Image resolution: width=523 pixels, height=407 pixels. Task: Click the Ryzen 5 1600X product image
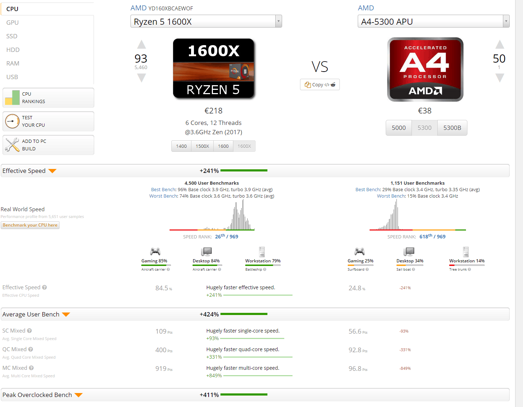click(x=214, y=68)
